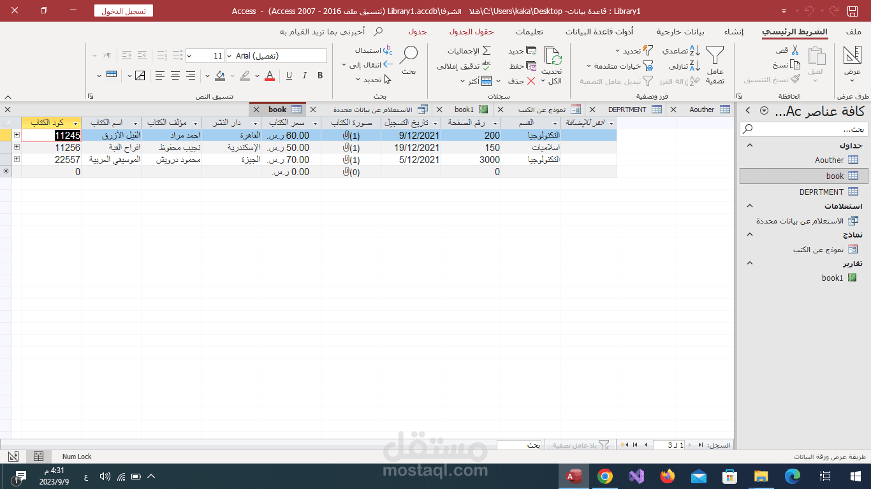Launch Firefox from the taskbar

click(668, 476)
